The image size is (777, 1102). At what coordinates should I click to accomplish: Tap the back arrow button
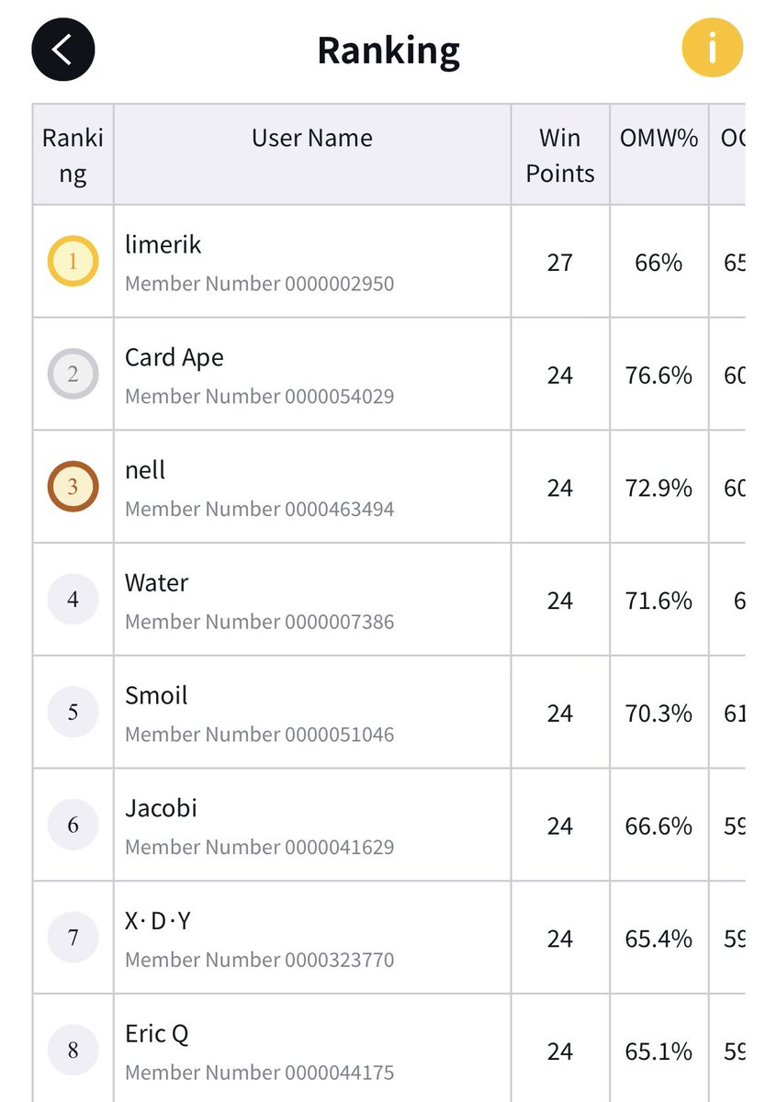coord(63,50)
